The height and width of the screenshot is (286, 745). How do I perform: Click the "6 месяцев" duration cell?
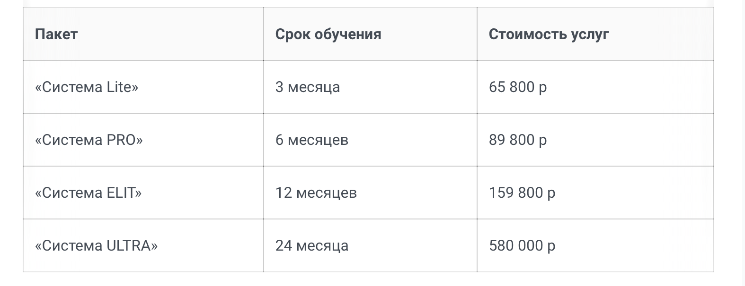click(312, 140)
